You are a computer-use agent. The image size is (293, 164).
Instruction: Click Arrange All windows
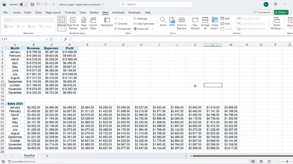point(205,23)
